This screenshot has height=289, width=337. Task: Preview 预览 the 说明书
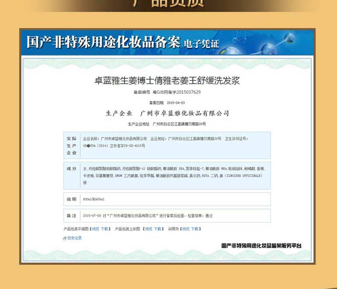186,229
